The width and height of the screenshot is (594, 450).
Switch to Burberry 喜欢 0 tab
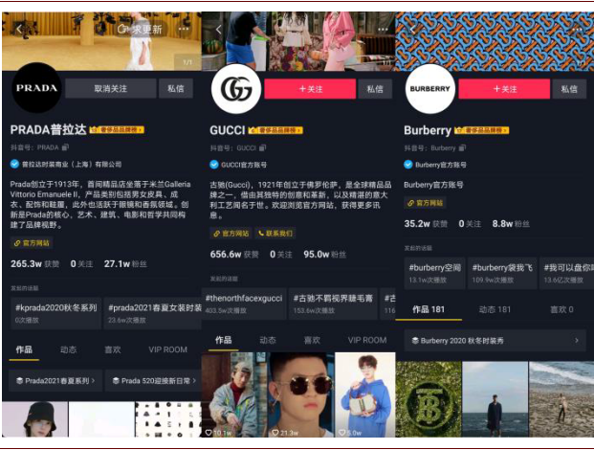pos(561,309)
